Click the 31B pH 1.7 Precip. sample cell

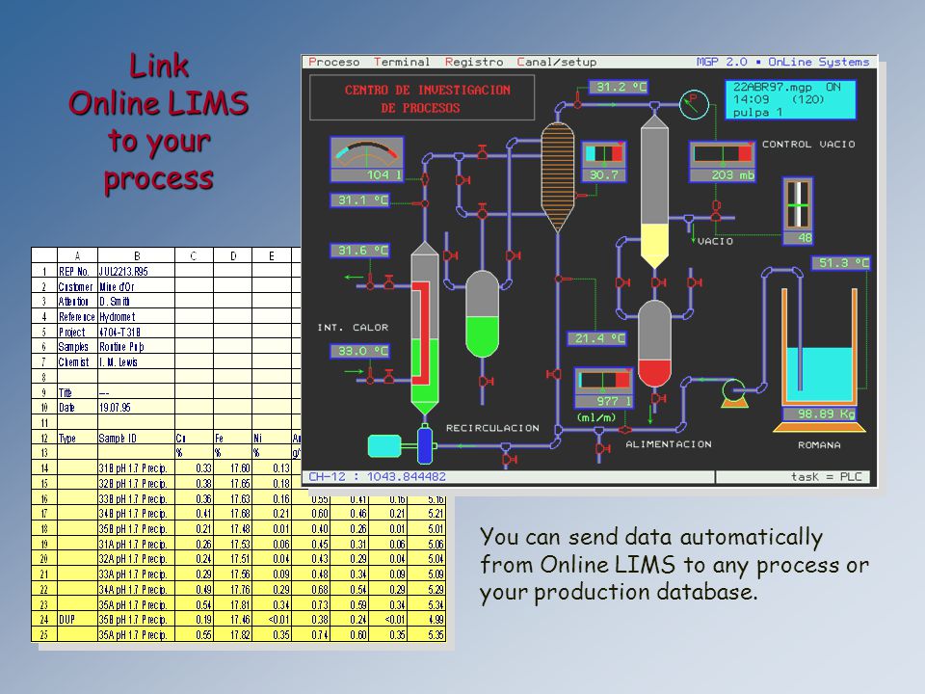pos(136,468)
